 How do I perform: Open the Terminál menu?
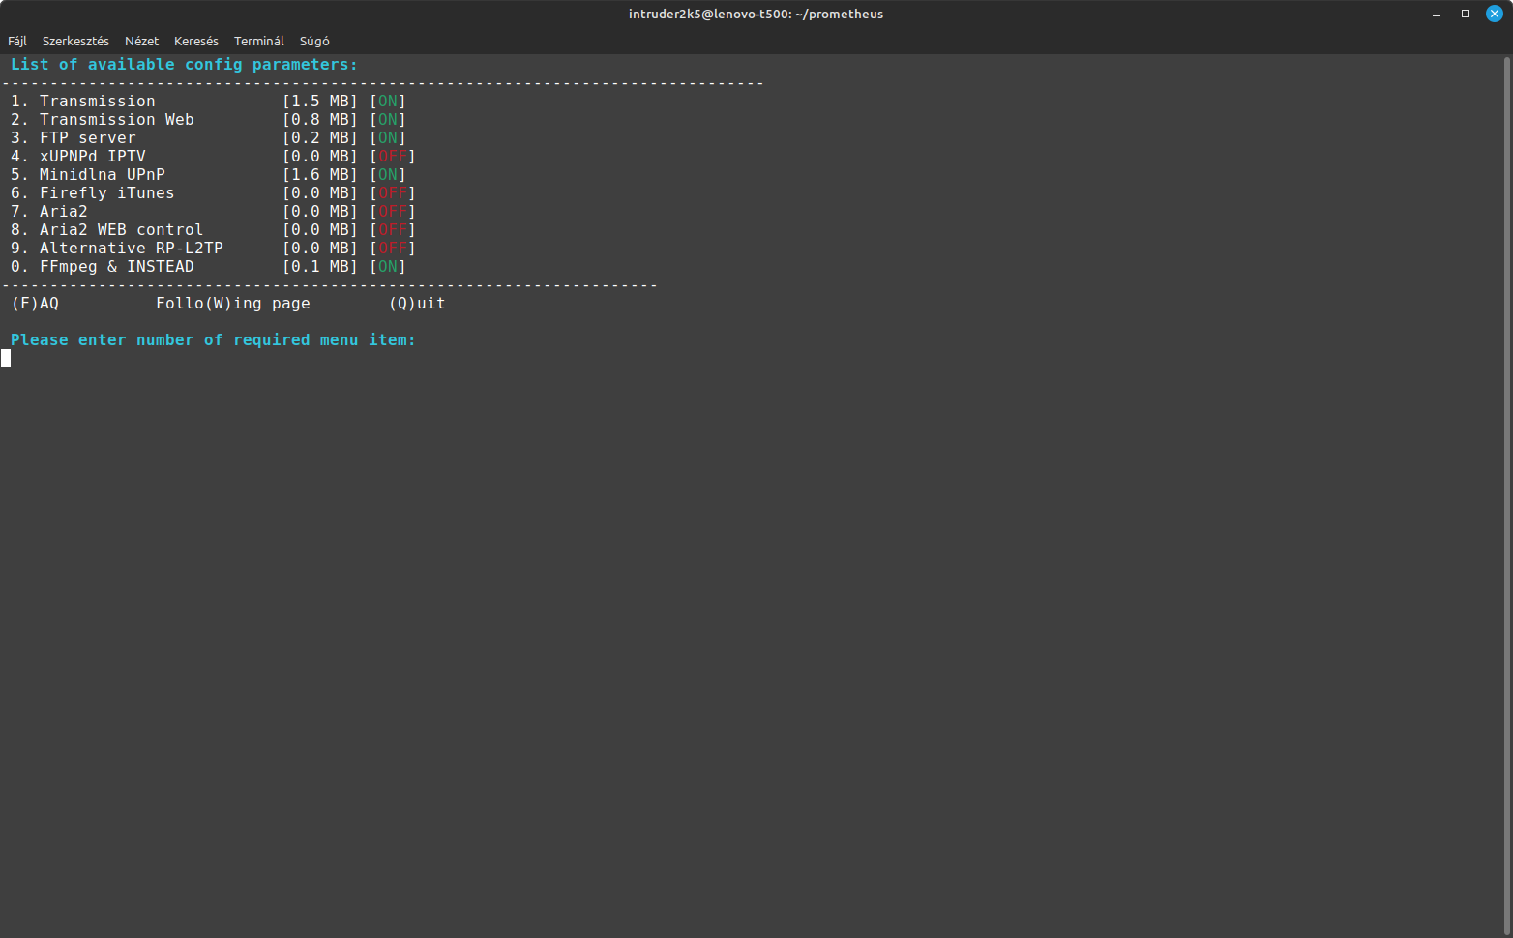[259, 41]
